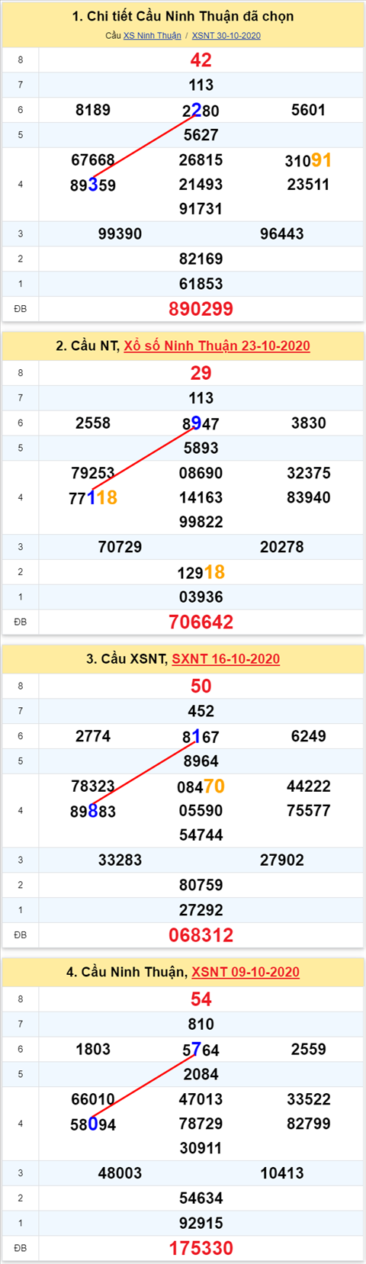Click the number 48003

pyautogui.click(x=120, y=1173)
